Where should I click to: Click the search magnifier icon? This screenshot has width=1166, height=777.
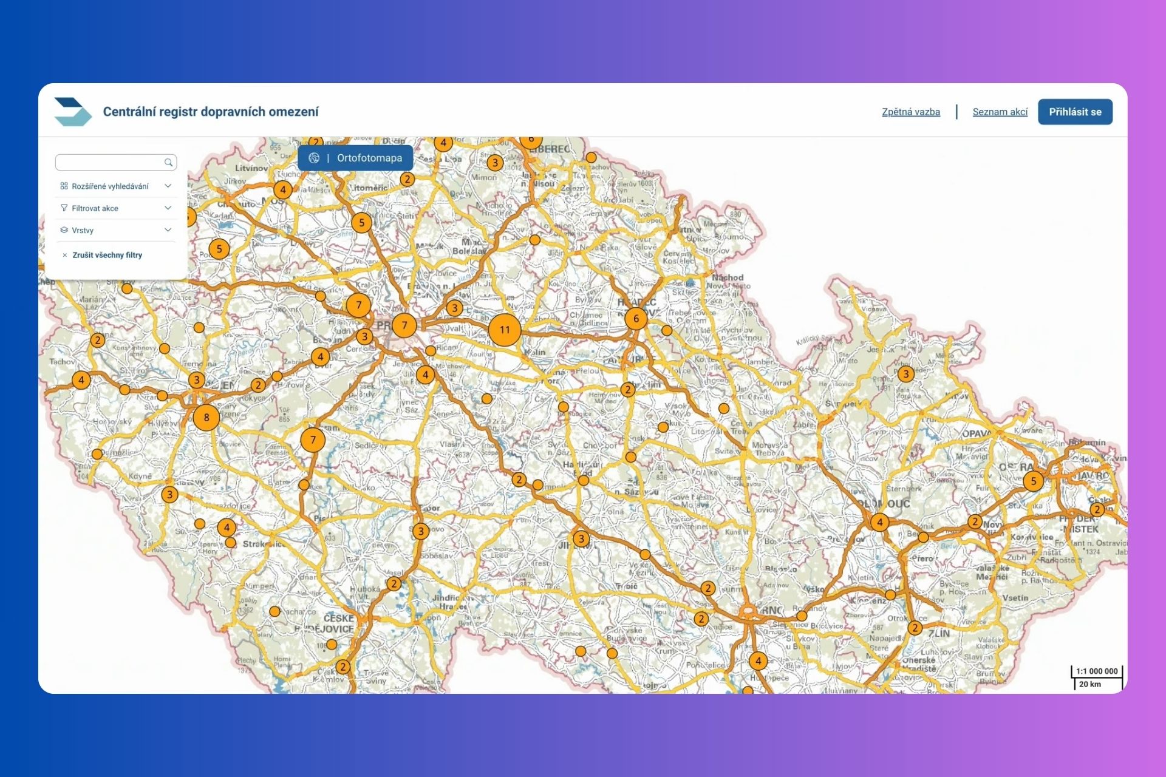[x=168, y=162]
